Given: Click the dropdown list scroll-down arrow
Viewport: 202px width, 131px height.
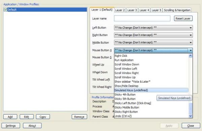Looking at the screenshot, I should [x=191, y=116].
